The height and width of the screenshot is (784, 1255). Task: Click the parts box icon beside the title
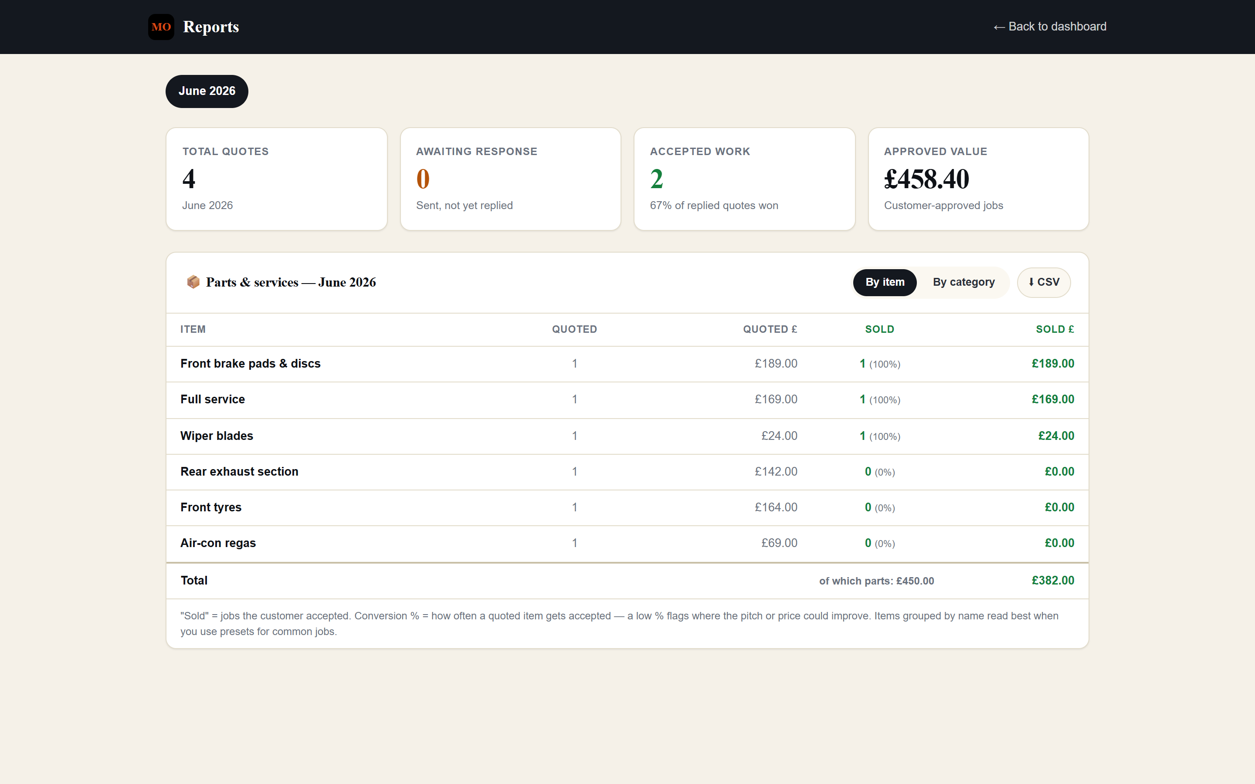193,282
